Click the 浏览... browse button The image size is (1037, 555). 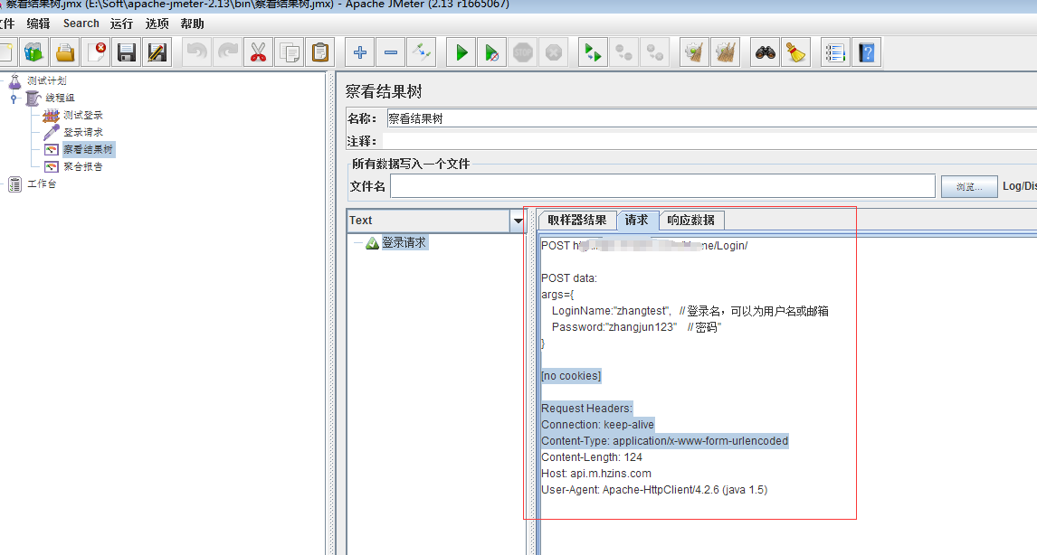pos(968,186)
